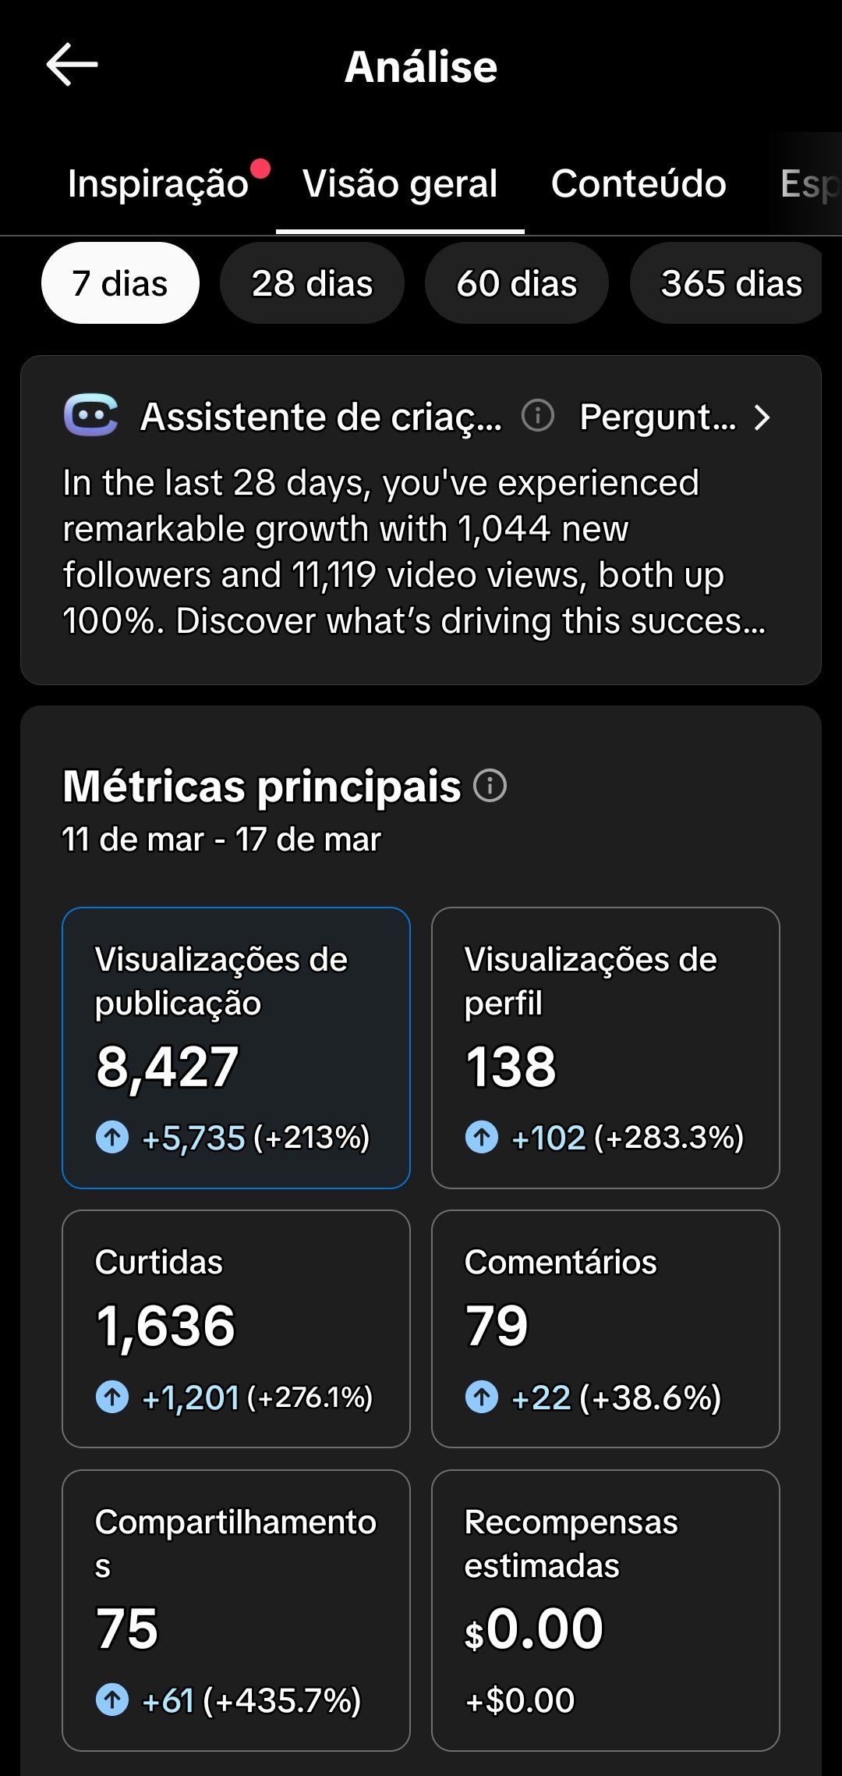Viewport: 842px width, 1776px height.
Task: Tap up-arrow icon in Visualizações de perfil card
Action: click(x=482, y=1137)
